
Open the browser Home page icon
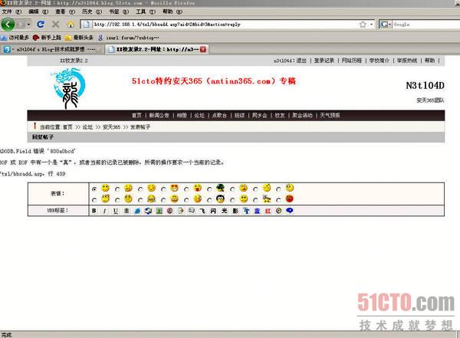click(71, 25)
